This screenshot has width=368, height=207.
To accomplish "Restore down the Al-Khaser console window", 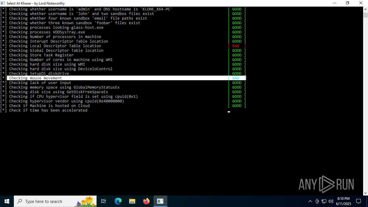I will 348,3.
